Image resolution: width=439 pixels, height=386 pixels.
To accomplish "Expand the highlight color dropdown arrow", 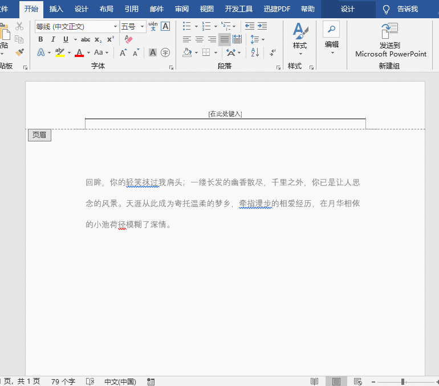I will [69, 52].
